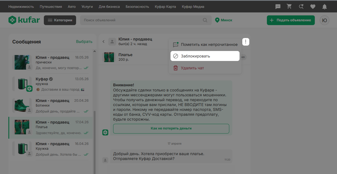The image size is (337, 174).
Task: Open the Кружка chat dated 16.04.26
Action: pyautogui.click(x=51, y=149)
